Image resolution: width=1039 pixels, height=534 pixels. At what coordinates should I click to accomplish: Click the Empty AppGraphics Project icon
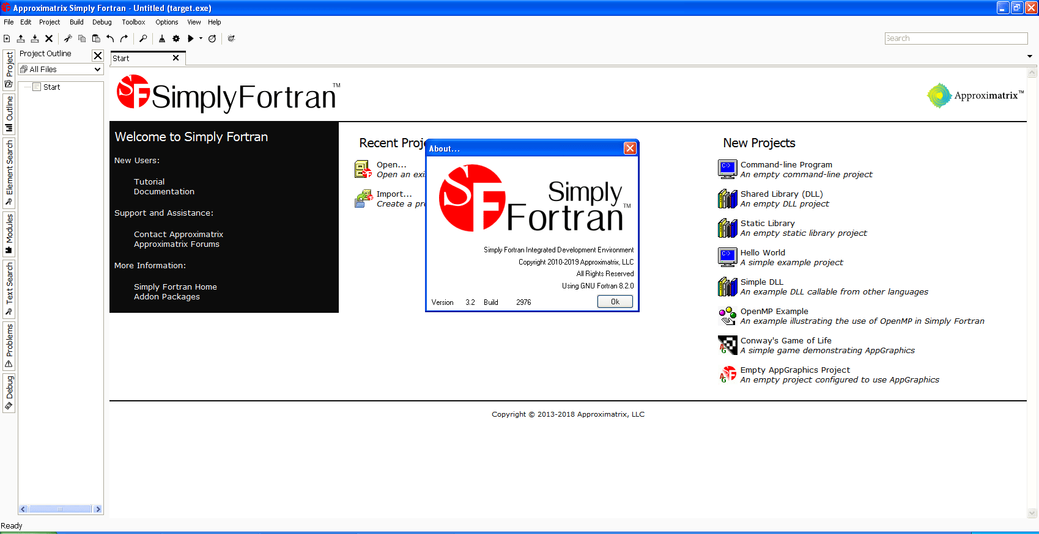(727, 375)
